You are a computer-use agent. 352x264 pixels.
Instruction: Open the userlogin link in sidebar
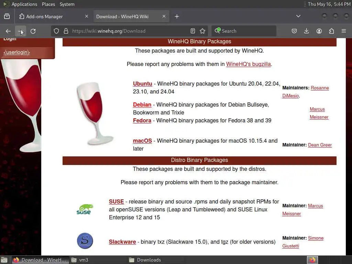click(x=16, y=52)
